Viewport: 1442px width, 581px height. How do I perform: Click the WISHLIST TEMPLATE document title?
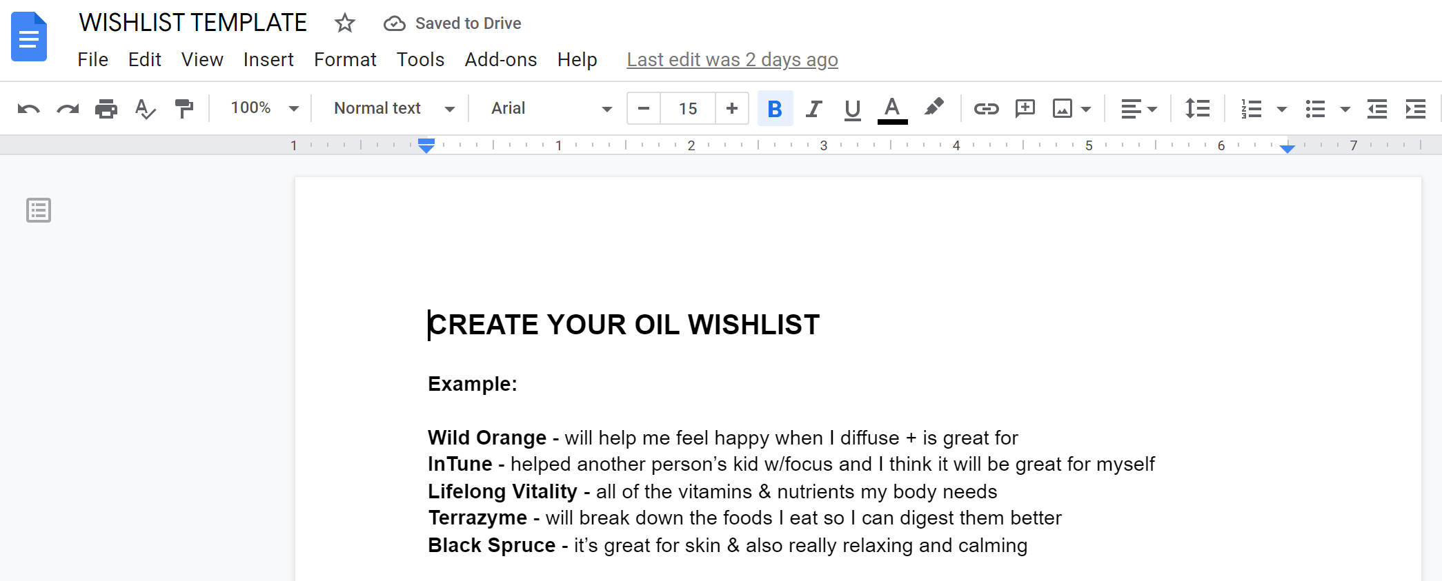coord(192,23)
